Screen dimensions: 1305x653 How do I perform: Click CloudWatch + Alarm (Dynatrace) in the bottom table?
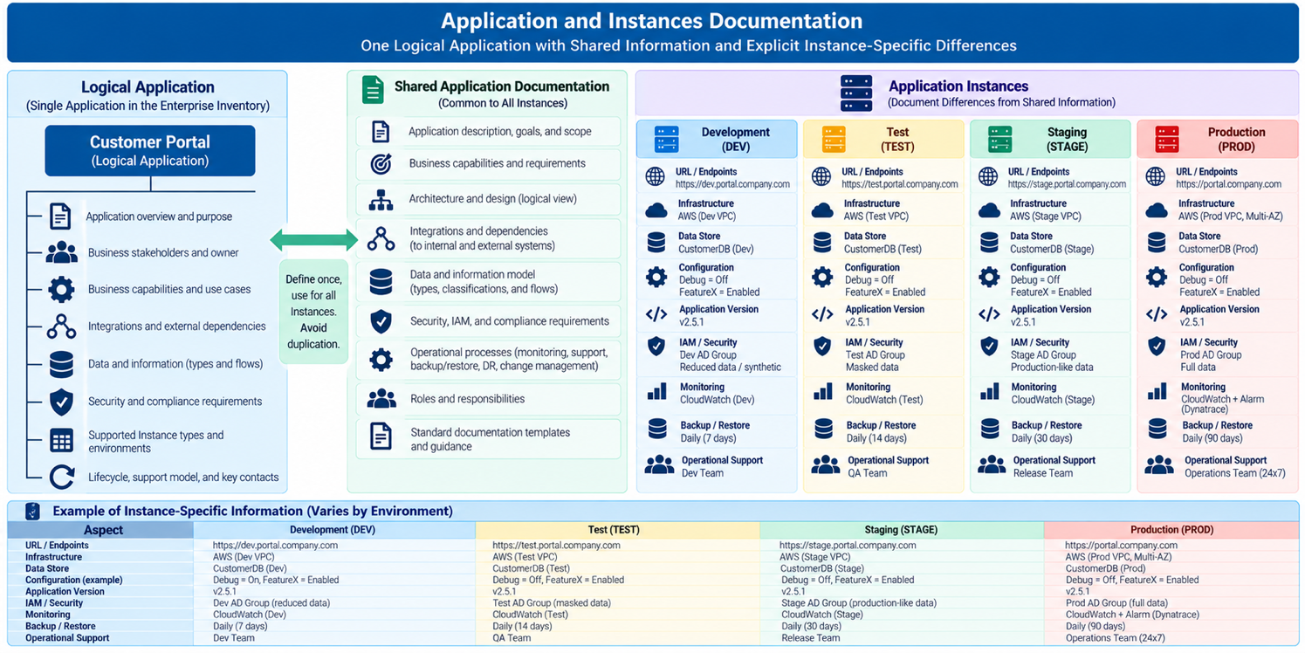click(x=1132, y=615)
